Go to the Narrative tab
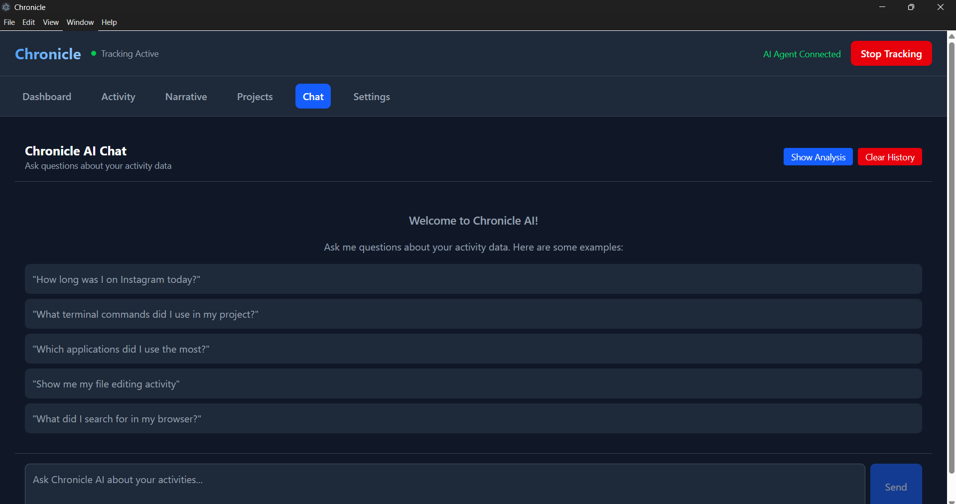956x504 pixels. [x=186, y=97]
